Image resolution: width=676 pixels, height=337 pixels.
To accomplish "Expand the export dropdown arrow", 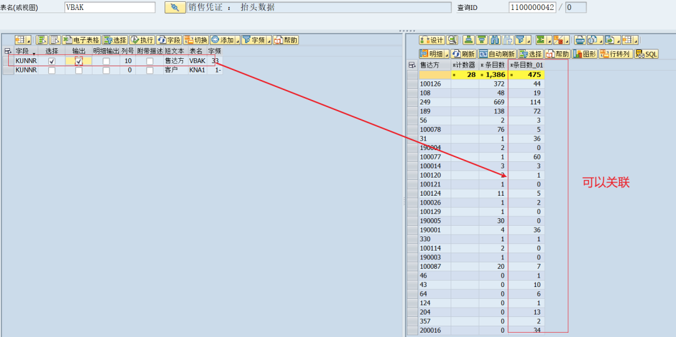I will click(x=618, y=40).
